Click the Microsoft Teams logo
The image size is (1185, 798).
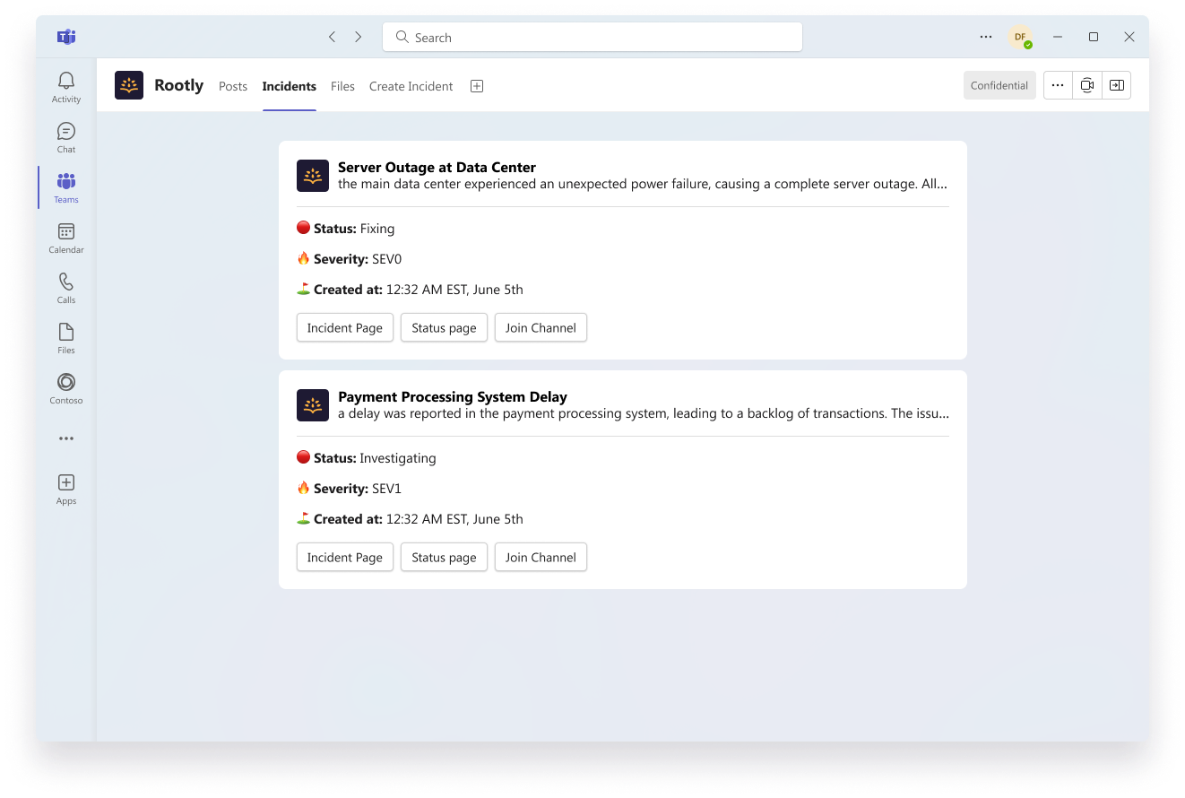tap(66, 37)
